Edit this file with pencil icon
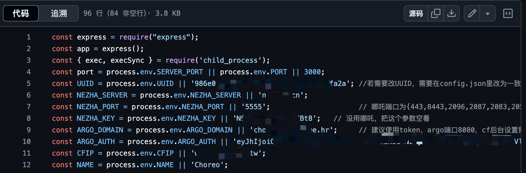Image resolution: width=526 pixels, height=173 pixels. click(472, 13)
